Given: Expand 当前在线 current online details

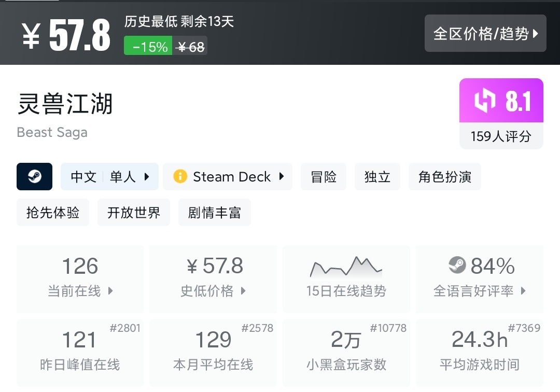Looking at the screenshot, I should tap(80, 291).
